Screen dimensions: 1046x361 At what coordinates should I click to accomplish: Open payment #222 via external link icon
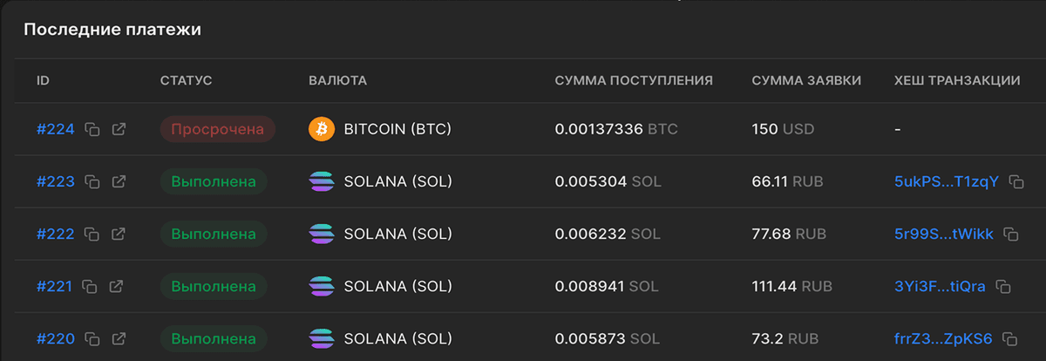tap(119, 235)
